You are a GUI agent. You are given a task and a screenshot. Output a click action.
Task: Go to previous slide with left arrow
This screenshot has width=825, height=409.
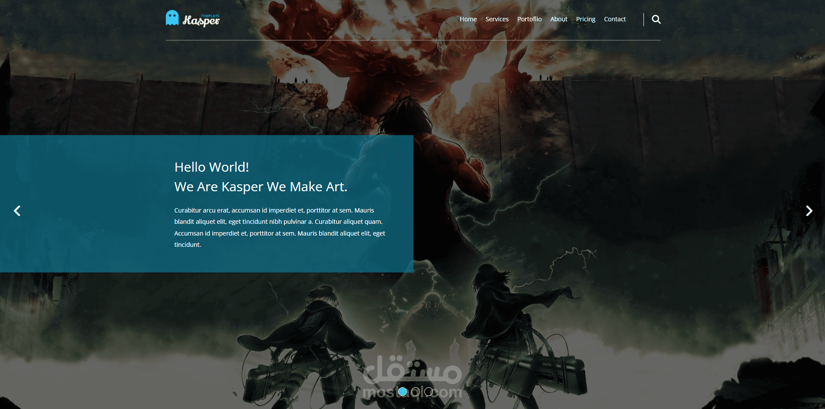click(x=17, y=211)
